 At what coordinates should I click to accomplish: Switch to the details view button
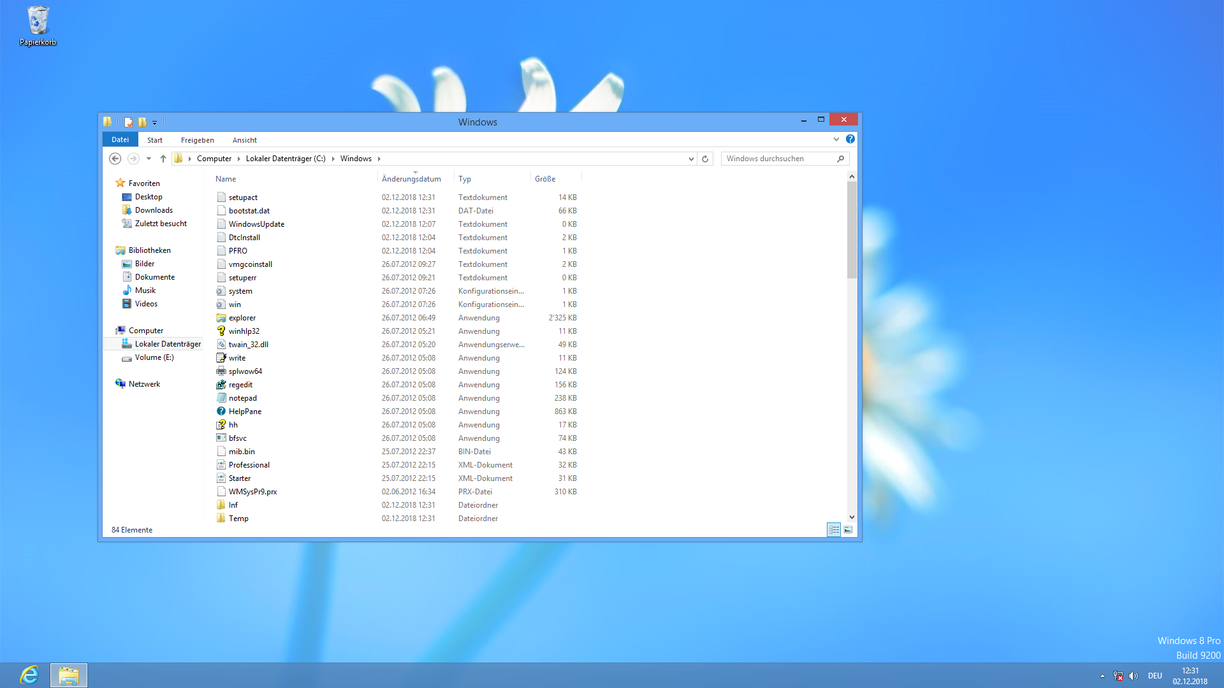point(834,529)
